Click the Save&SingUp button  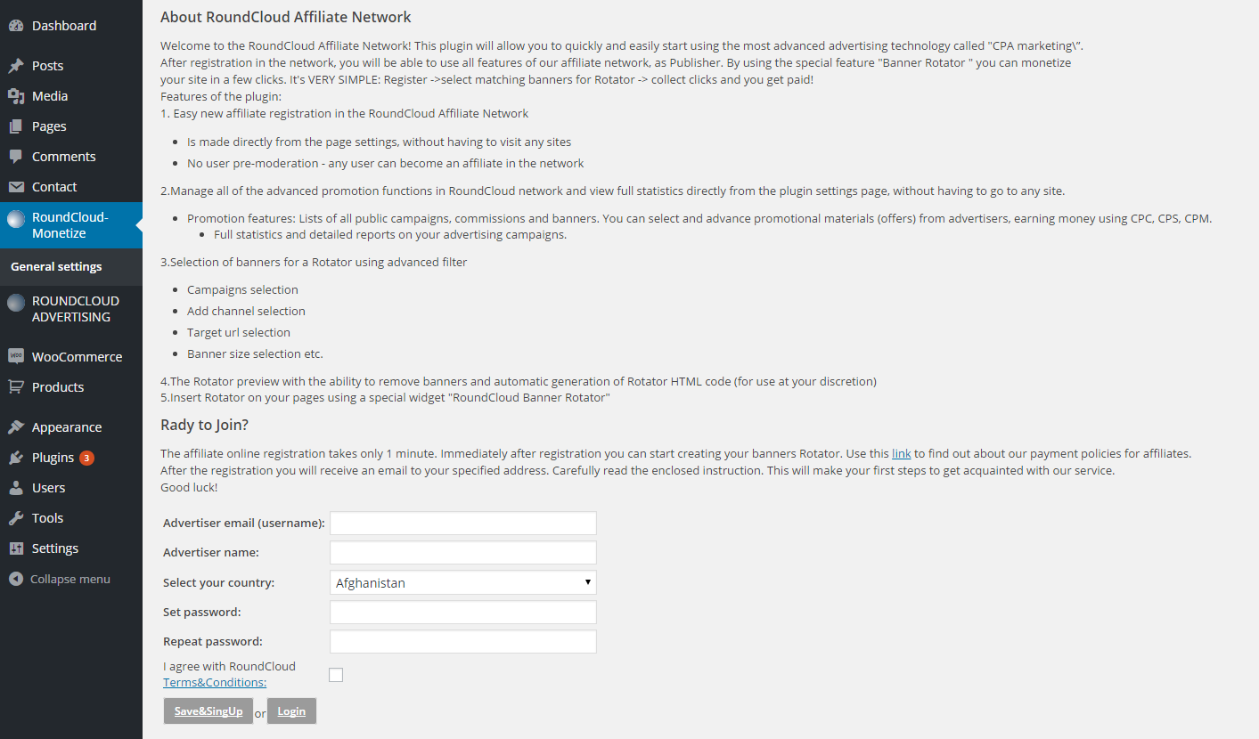pos(208,711)
